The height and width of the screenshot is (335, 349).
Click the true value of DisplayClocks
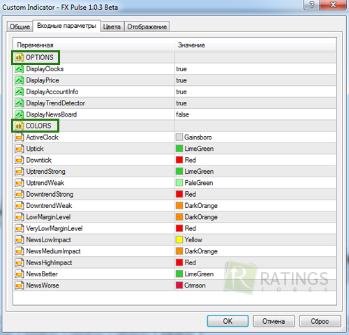point(181,69)
